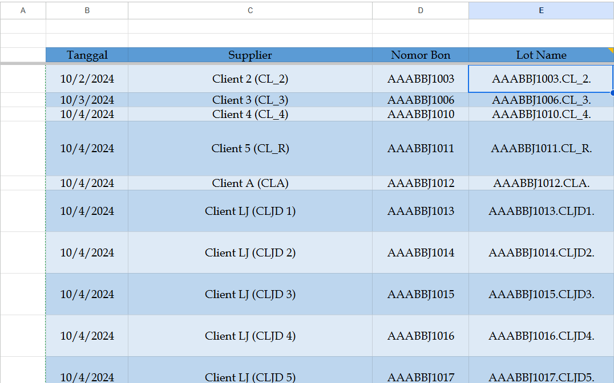Select cell Client A (CLA)

(x=250, y=183)
